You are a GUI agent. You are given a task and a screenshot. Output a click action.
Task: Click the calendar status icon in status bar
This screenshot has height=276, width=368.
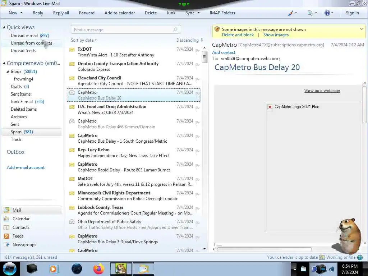click(x=322, y=257)
